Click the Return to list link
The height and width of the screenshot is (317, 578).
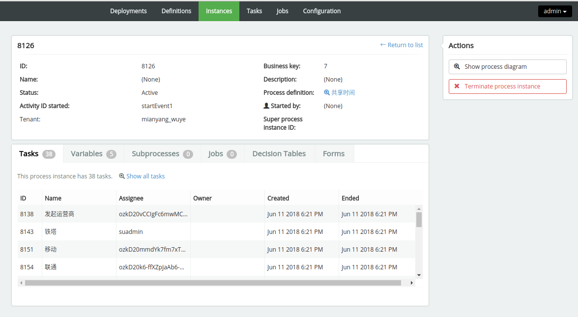coord(402,45)
